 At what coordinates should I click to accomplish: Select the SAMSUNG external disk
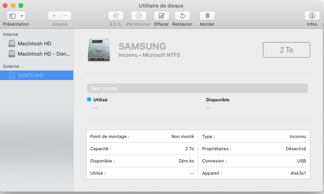(x=30, y=75)
